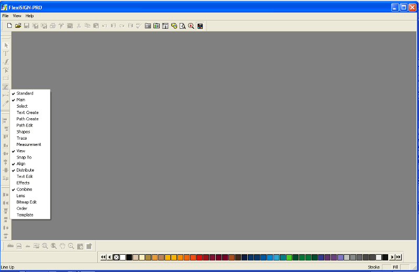The height and width of the screenshot is (272, 419).
Task: Click the Zoom in magnifier icon
Action: [71, 246]
